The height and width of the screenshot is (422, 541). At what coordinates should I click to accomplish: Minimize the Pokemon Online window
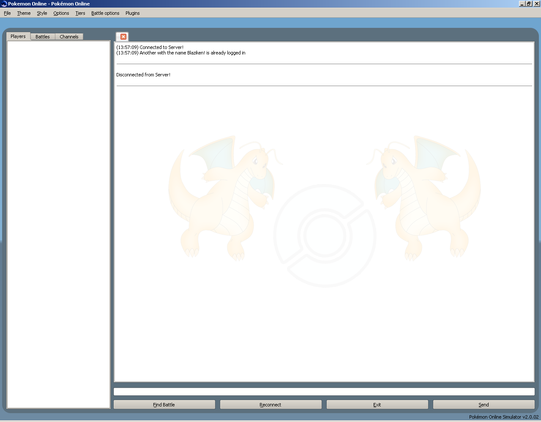tap(522, 4)
